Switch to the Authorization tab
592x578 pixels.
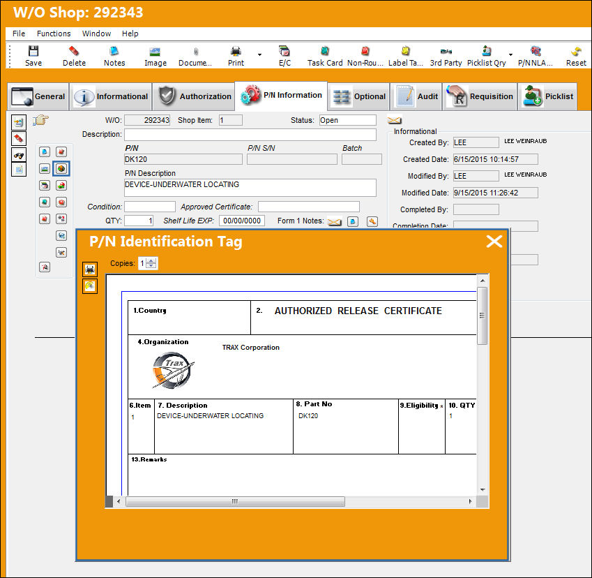194,96
